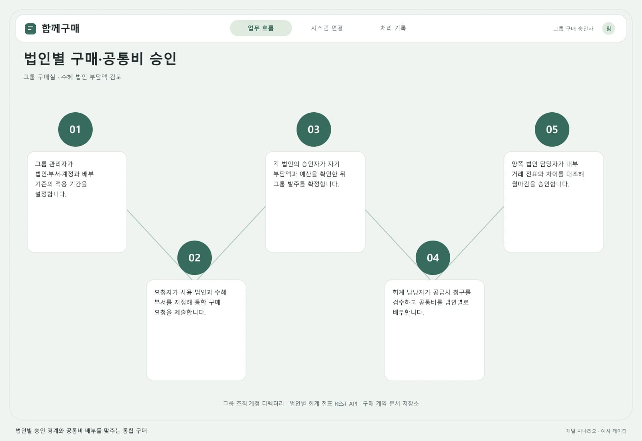The width and height of the screenshot is (642, 441).
Task: Open the card about 회계 담당자가 공급사 청구
Action: coord(435,330)
